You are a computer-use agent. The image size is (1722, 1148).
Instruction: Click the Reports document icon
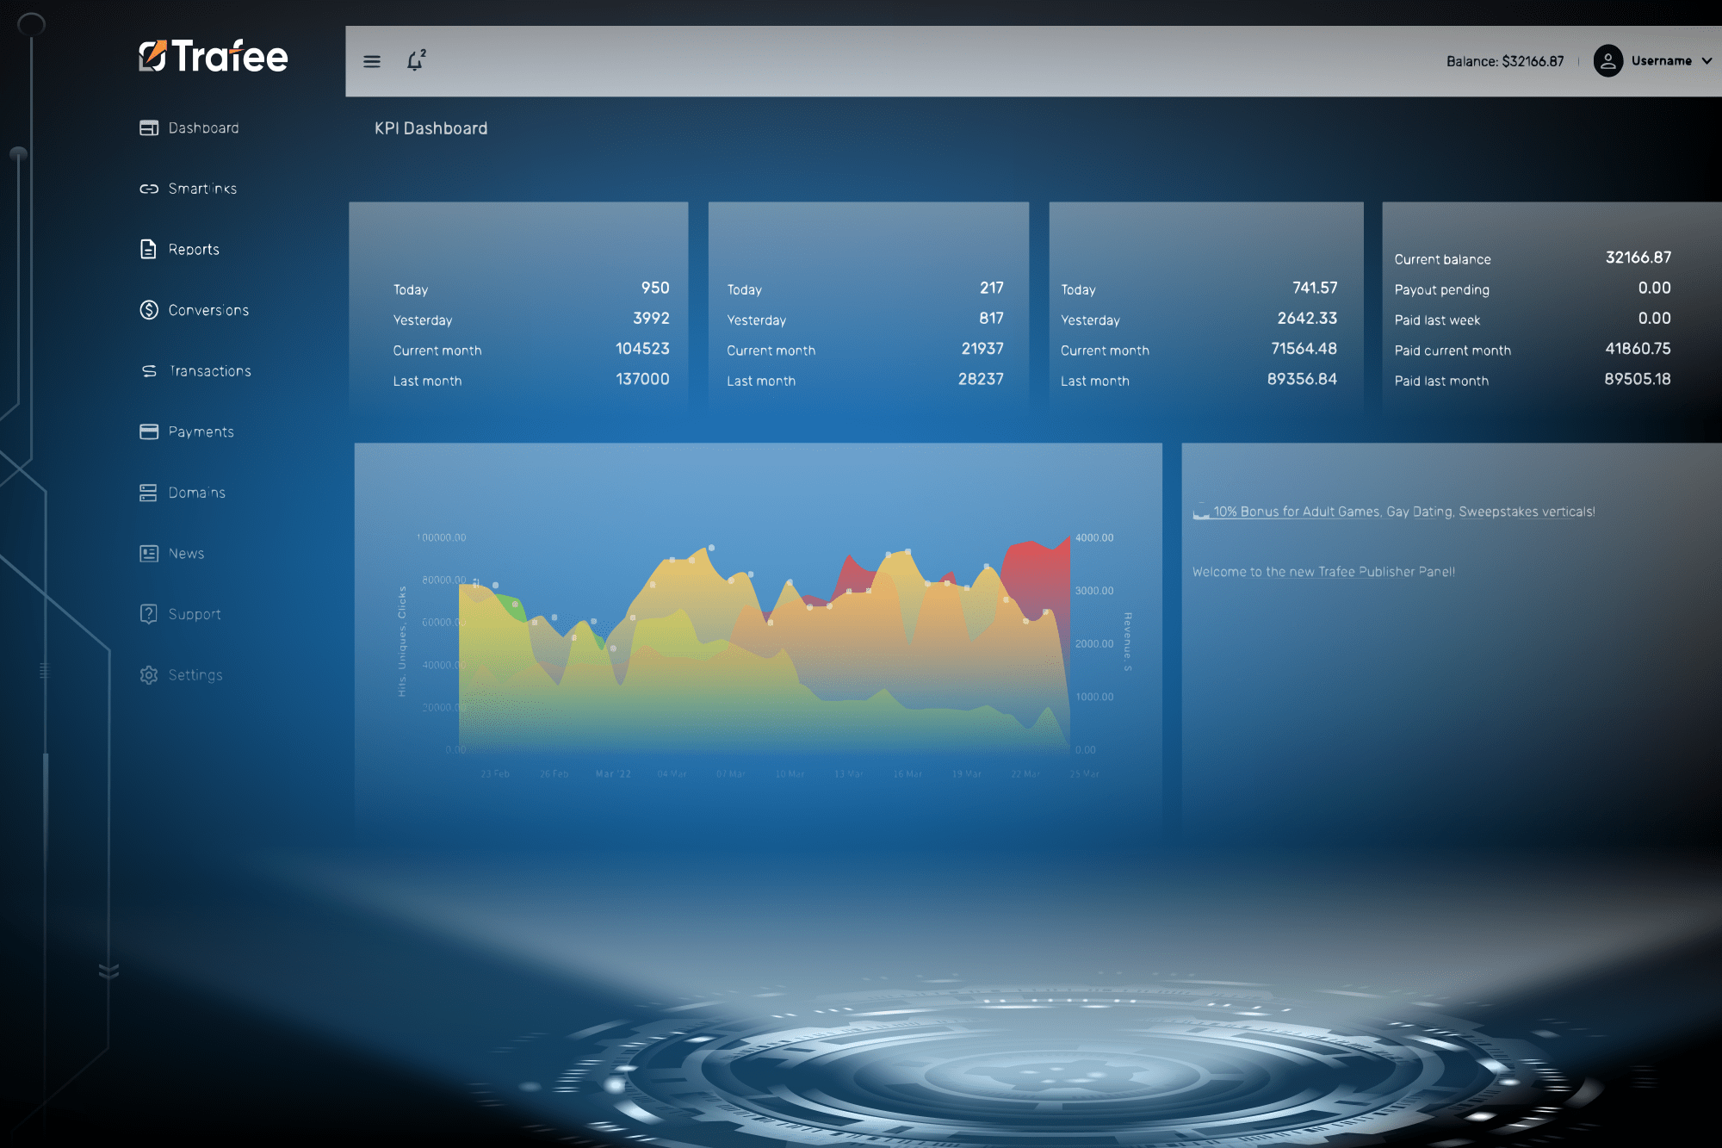(148, 249)
